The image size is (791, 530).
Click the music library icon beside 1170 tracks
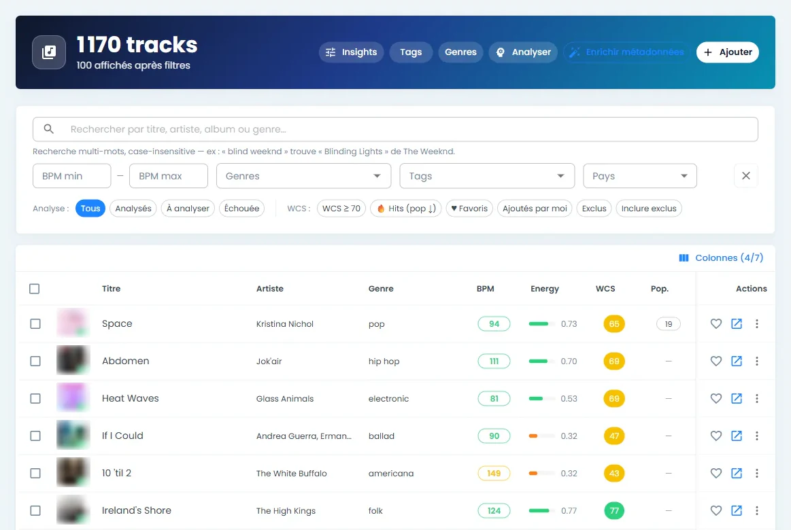click(x=49, y=52)
